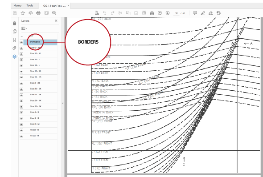Select the Size 18 - 1X layer name
Viewport: 263px width, 177px height.
(x=36, y=77)
